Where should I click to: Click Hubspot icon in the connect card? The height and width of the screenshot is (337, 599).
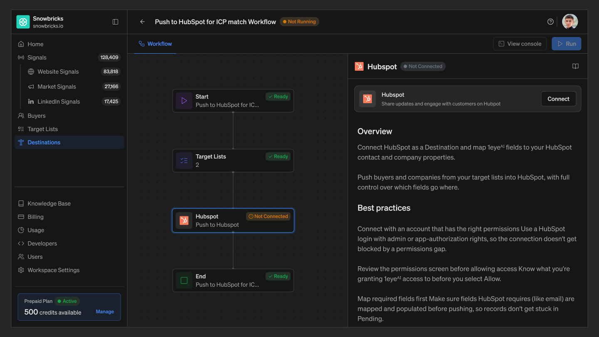367,99
